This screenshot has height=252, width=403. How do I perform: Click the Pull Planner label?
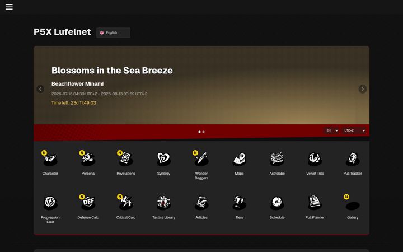(x=315, y=217)
